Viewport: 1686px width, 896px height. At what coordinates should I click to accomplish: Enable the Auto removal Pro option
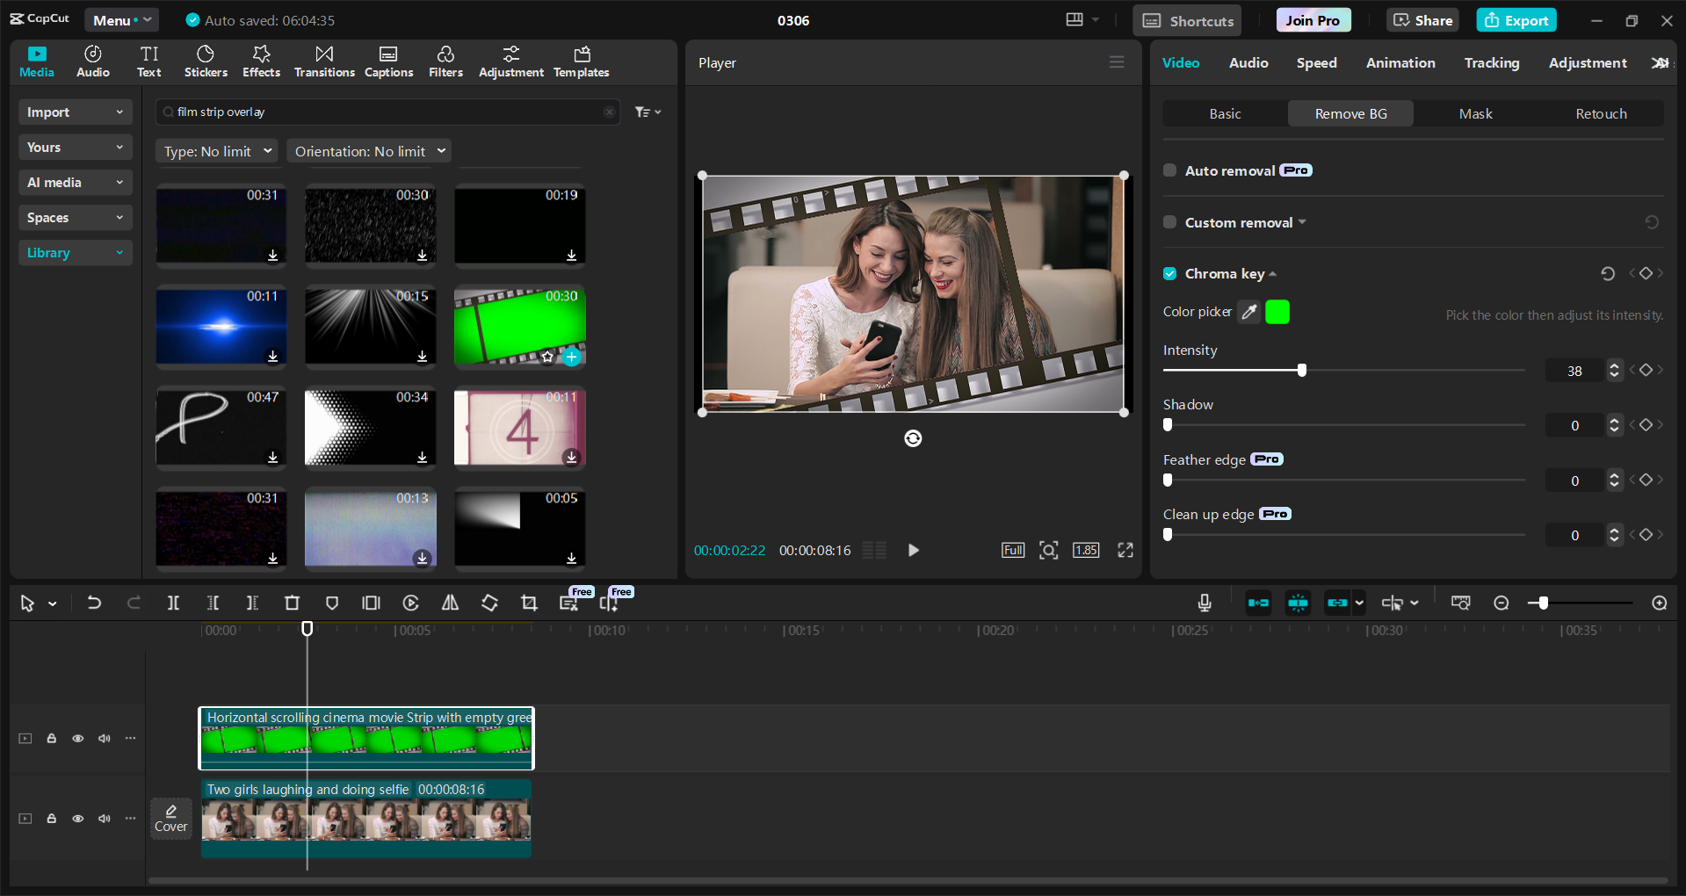click(1169, 170)
